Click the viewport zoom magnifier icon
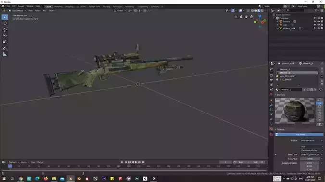This screenshot has height=182, width=325. click(x=251, y=17)
